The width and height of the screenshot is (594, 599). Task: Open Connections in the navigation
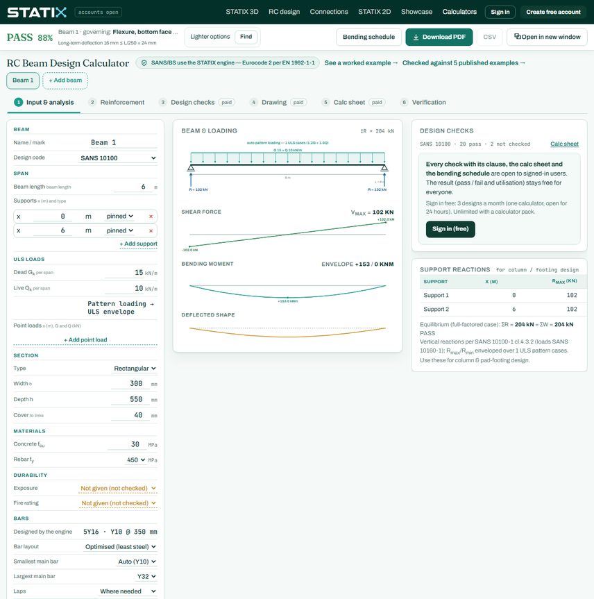pyautogui.click(x=329, y=12)
